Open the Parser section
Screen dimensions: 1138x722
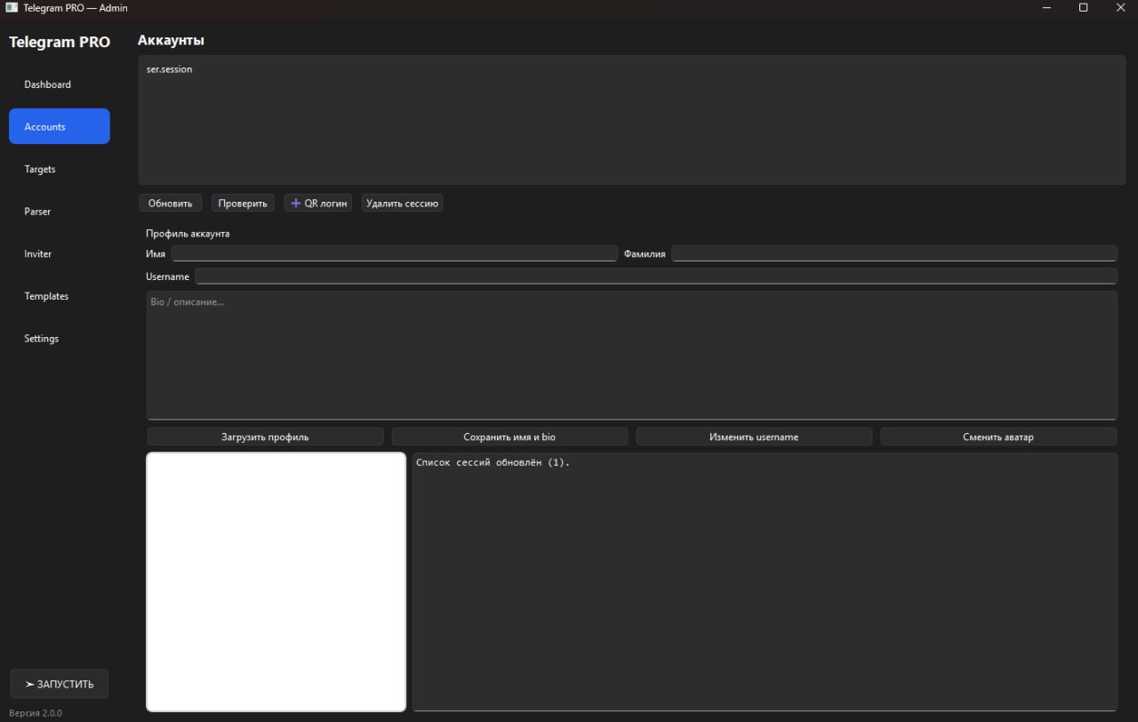[x=60, y=212]
